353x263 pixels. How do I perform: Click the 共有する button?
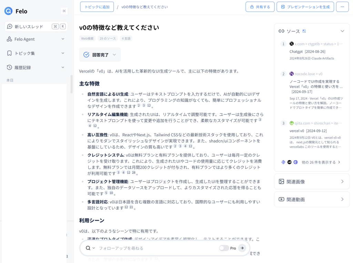pos(260,7)
